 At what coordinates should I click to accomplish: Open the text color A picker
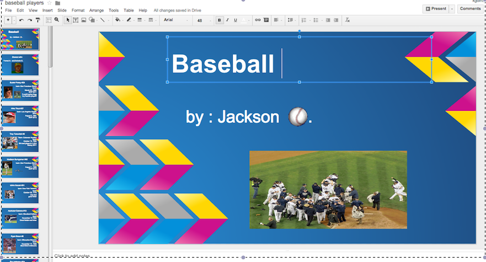click(x=244, y=20)
